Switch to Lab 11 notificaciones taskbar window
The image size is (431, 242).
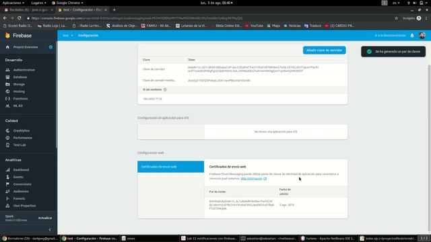coord(209,239)
